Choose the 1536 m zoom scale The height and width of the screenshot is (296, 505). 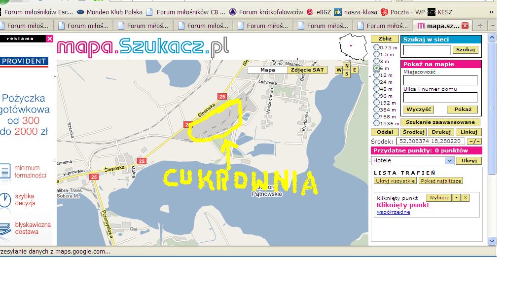coord(377,123)
